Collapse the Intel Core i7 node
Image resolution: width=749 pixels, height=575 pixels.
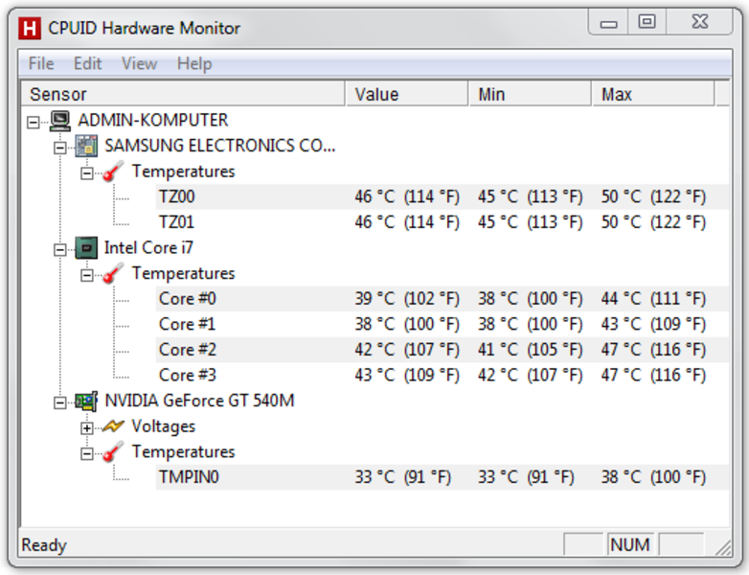coord(59,249)
